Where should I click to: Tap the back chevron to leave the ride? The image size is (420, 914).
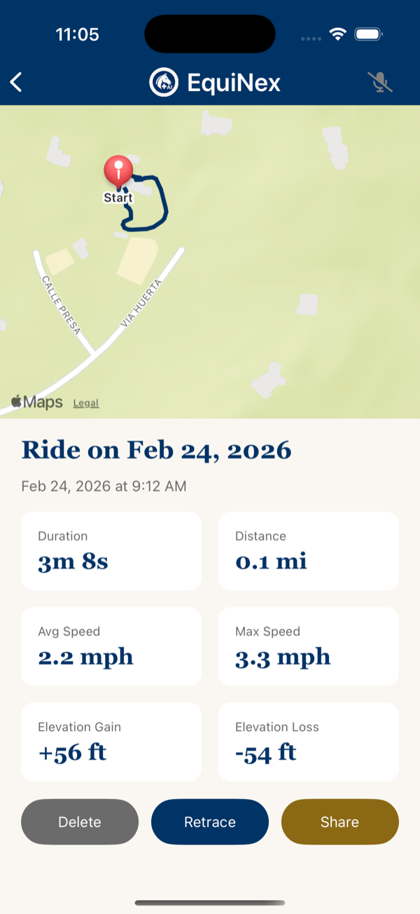click(x=16, y=82)
